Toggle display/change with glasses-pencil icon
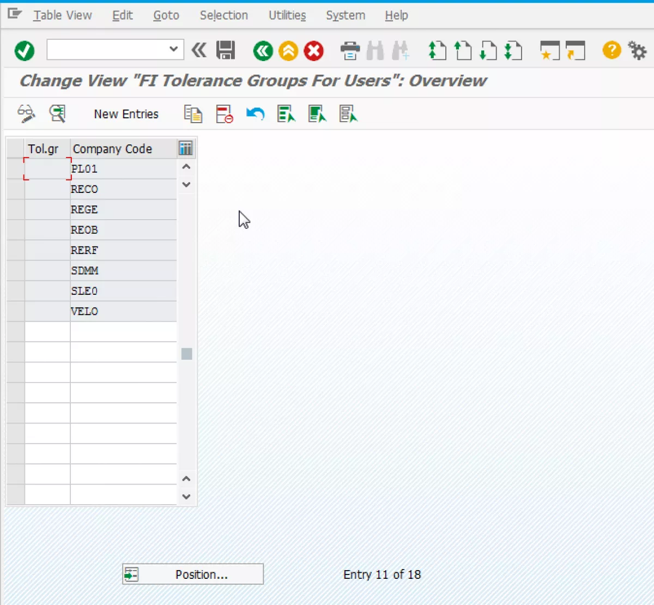Viewport: 654px width, 605px height. [x=26, y=114]
